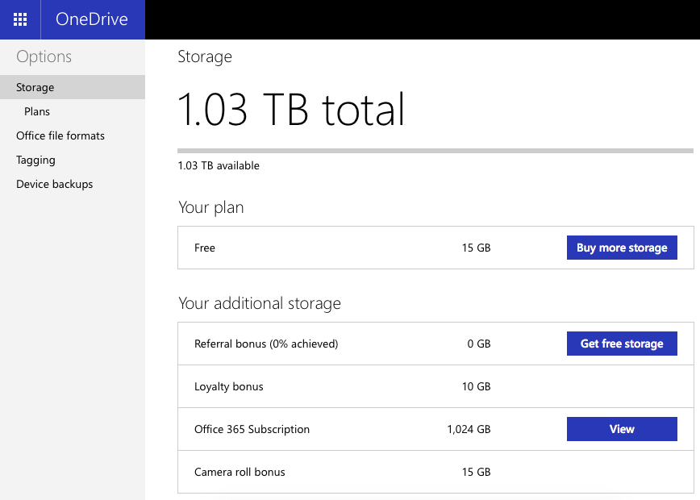Open Device backups in sidebar
This screenshot has height=500, width=700.
54,184
